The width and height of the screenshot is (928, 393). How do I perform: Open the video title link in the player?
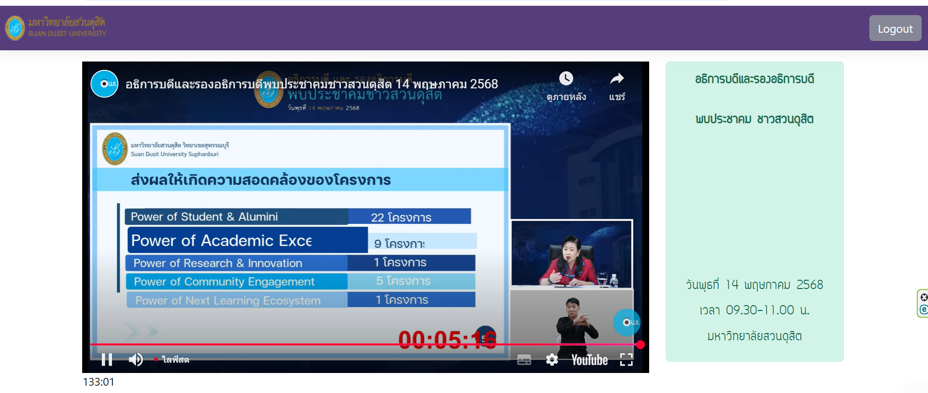click(311, 84)
